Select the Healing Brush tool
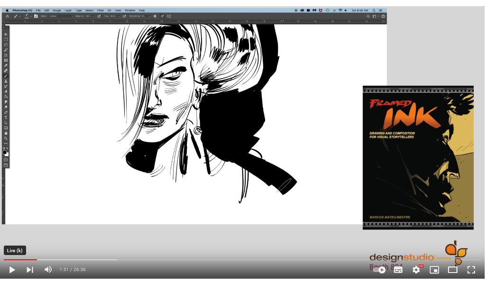This screenshot has height=282, width=488. tap(6, 71)
